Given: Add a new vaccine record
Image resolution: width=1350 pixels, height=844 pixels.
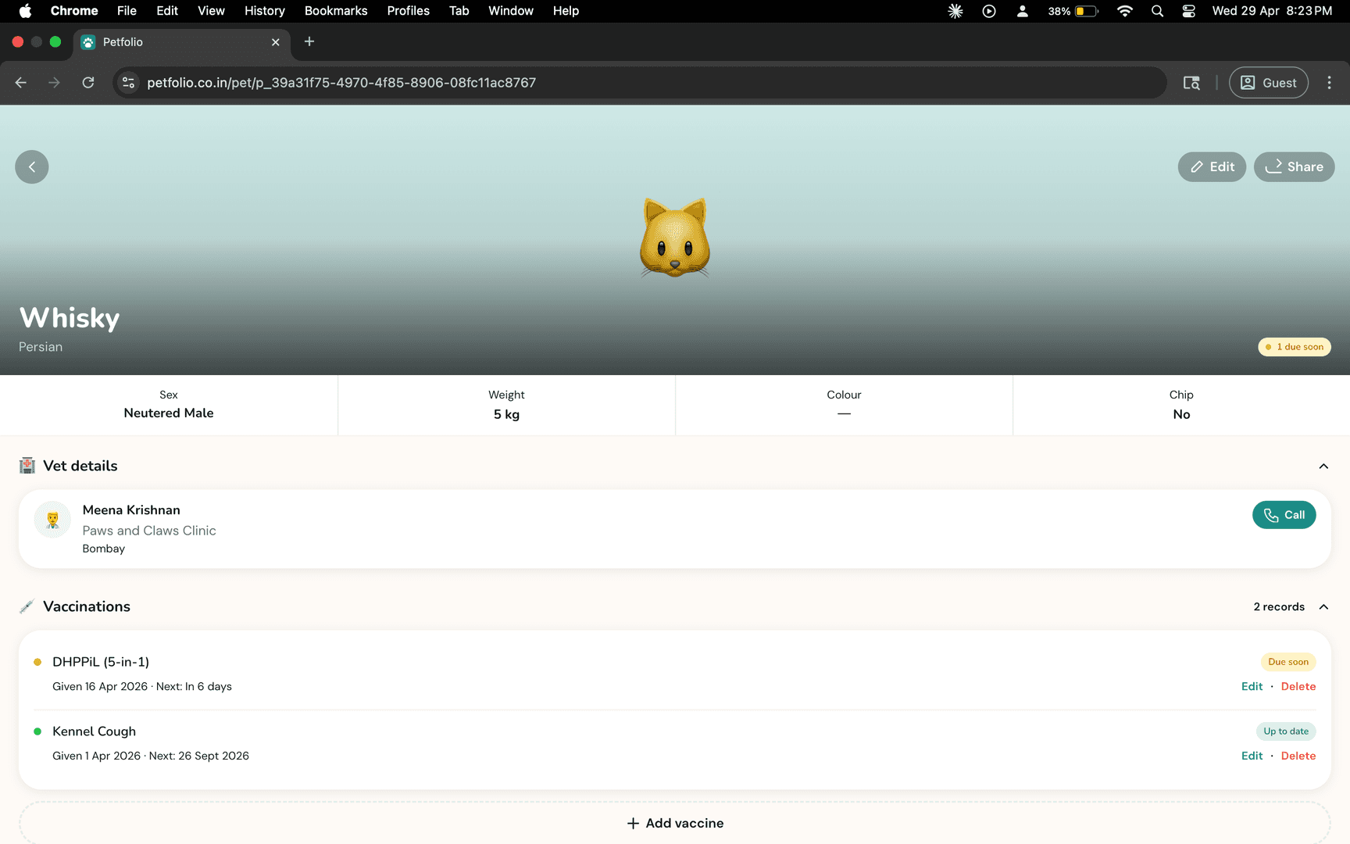Looking at the screenshot, I should (675, 823).
